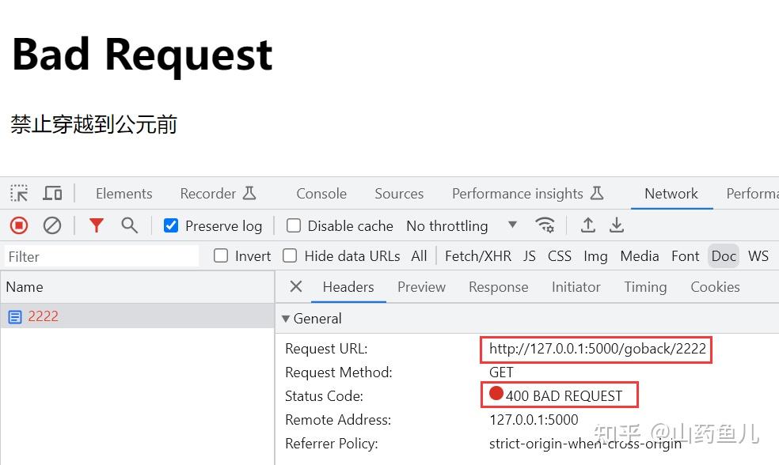Click the Filter text input
The image size is (779, 465).
coord(101,256)
